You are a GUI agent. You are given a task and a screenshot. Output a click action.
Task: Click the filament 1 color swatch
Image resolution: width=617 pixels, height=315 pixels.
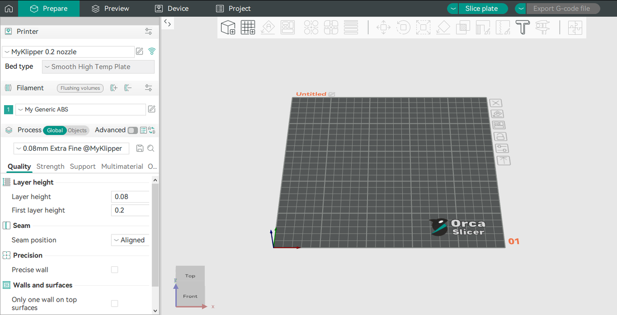pos(9,109)
